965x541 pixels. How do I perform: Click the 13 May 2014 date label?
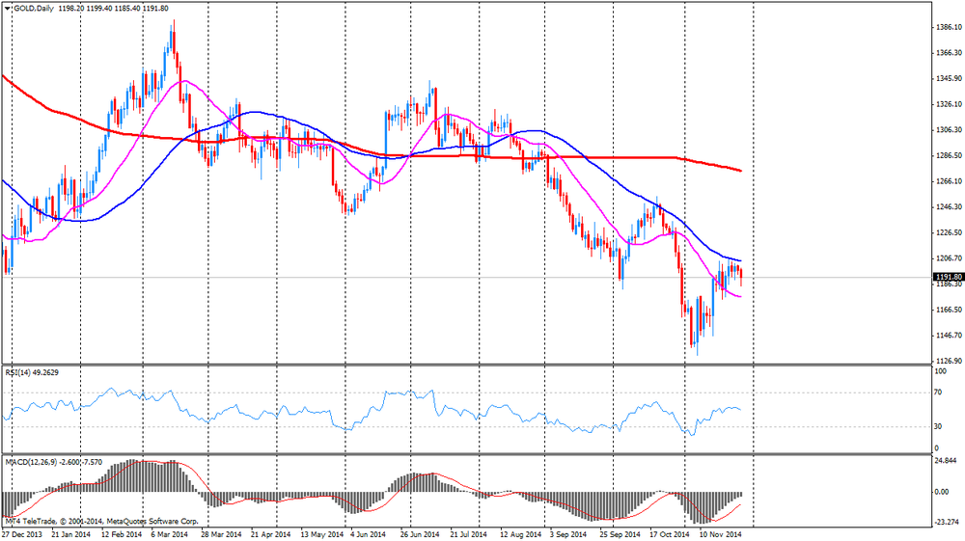322,534
